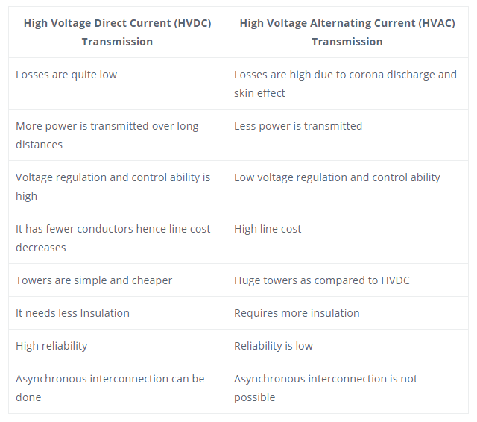Click the HVDC Transmission column header
The height and width of the screenshot is (422, 477).
pos(118,32)
